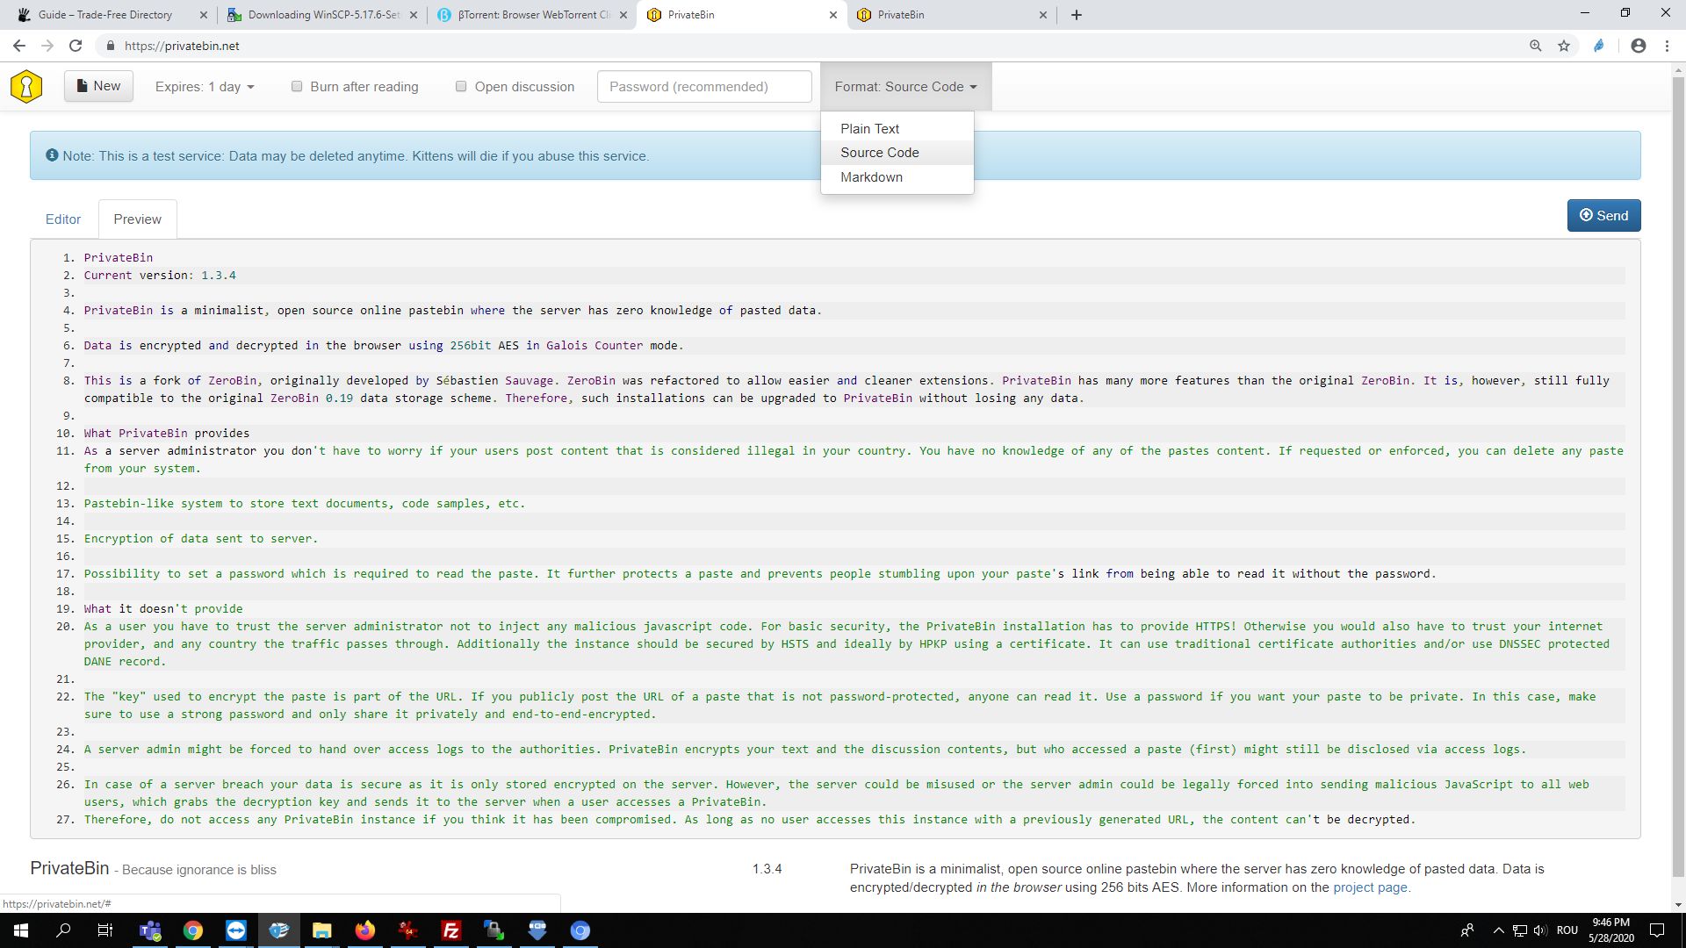Expand the Expires: 1 day dropdown

[205, 87]
